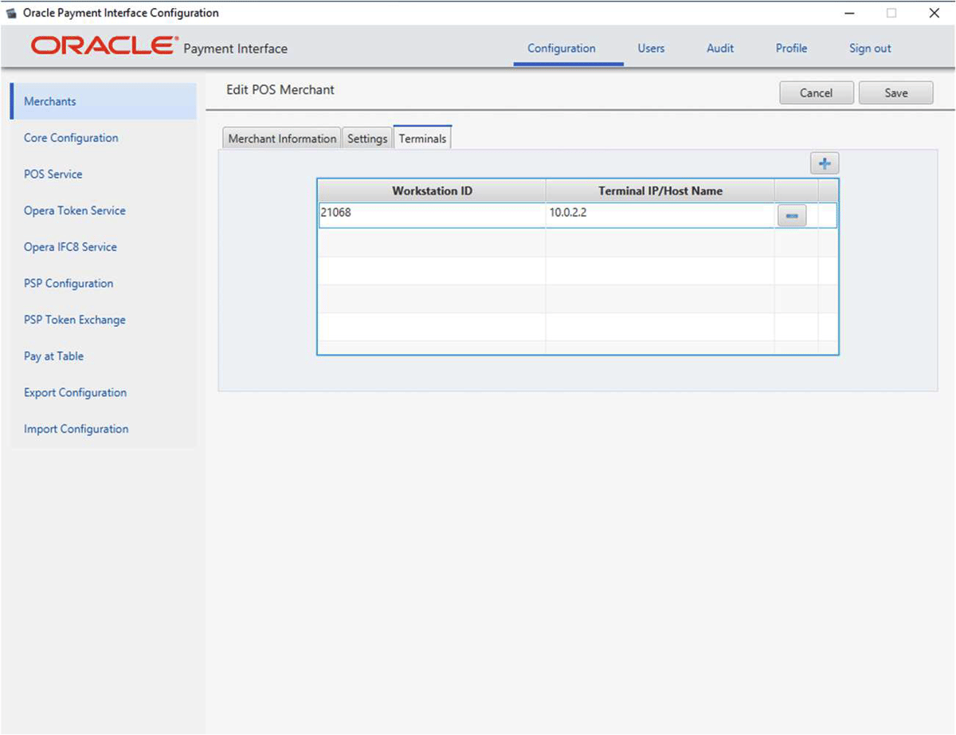Screen dimensions: 956x735
Task: Open the Pay at Table section
Action: pyautogui.click(x=53, y=356)
